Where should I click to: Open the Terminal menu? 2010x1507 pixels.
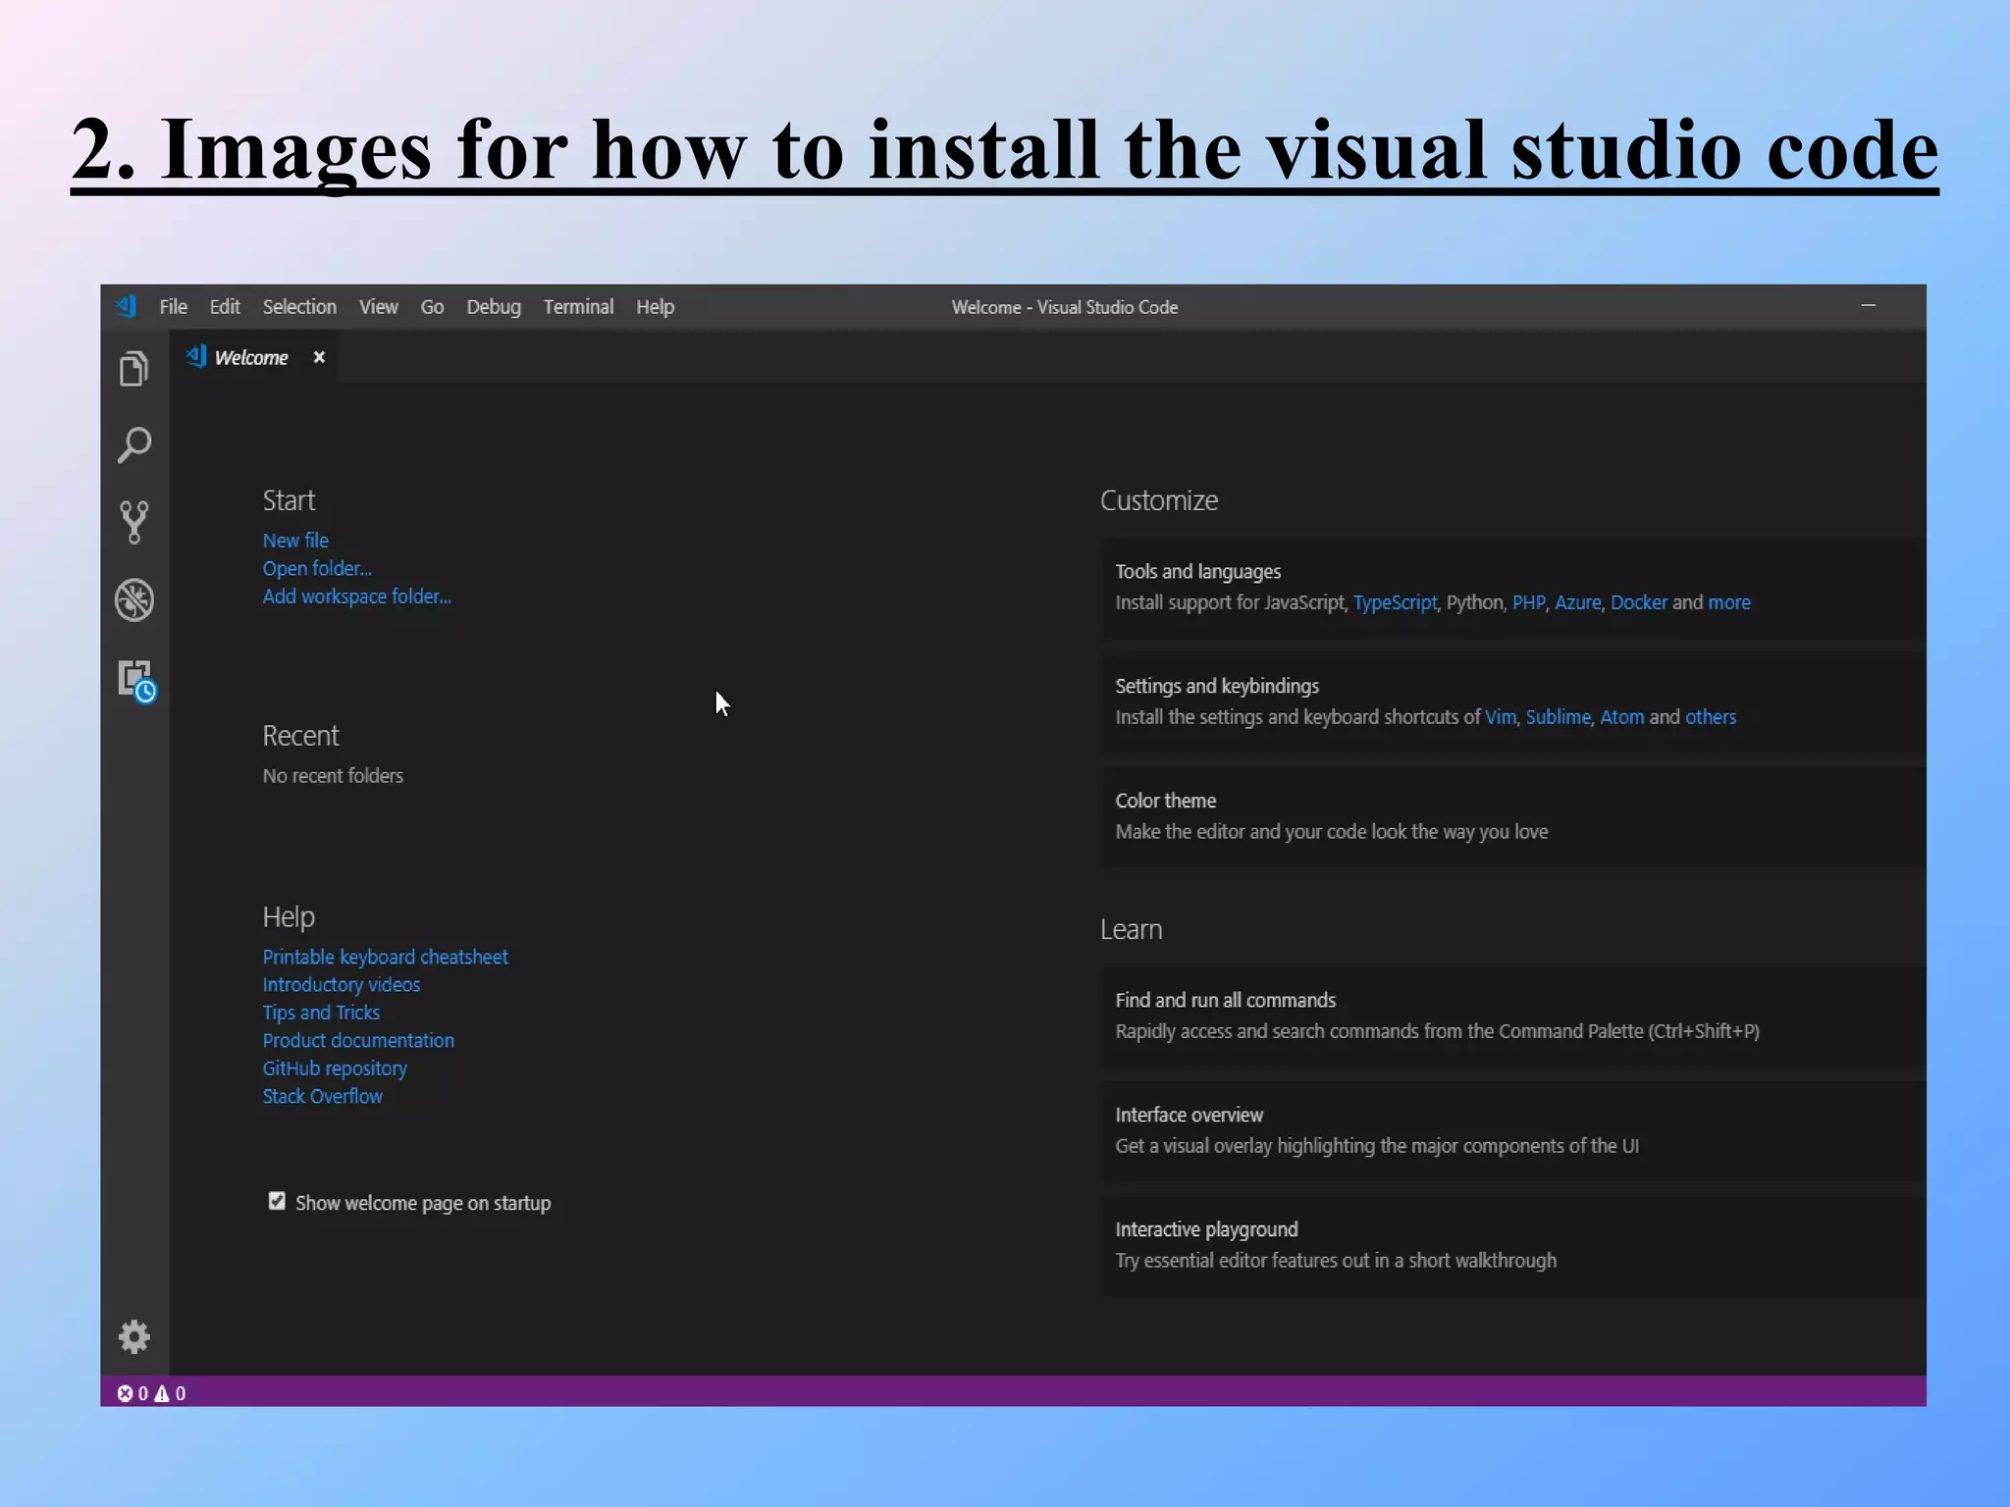tap(578, 307)
